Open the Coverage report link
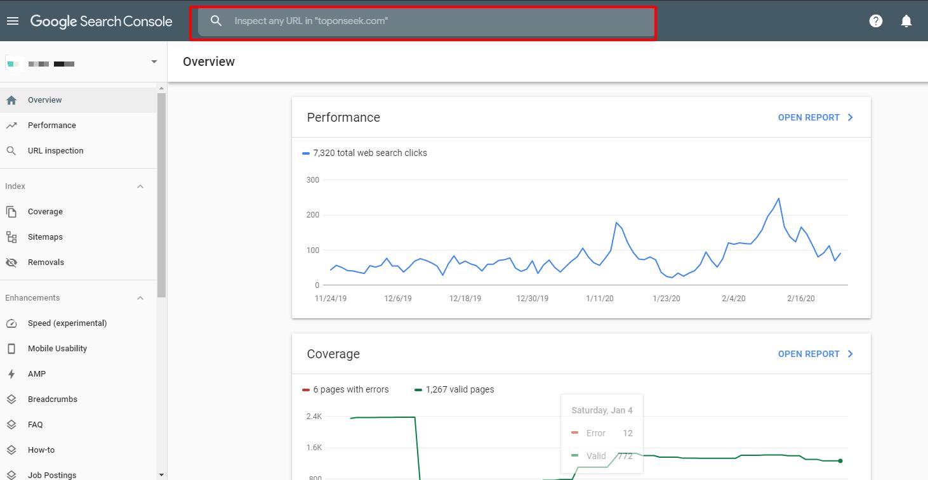The width and height of the screenshot is (928, 480). (815, 354)
